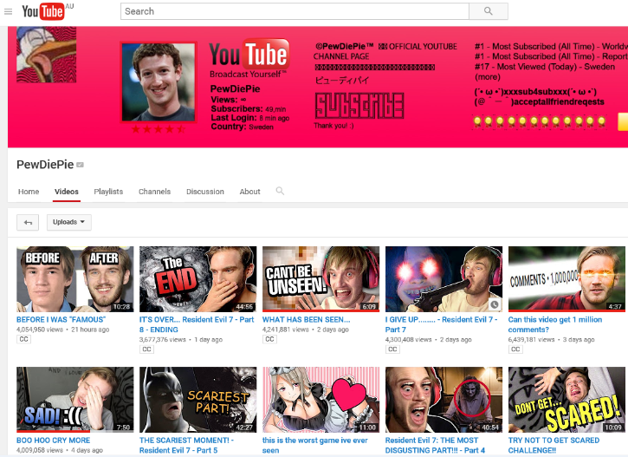Click the COMMENTS 1,000,000 thumbnail
This screenshot has width=628, height=457.
[566, 279]
